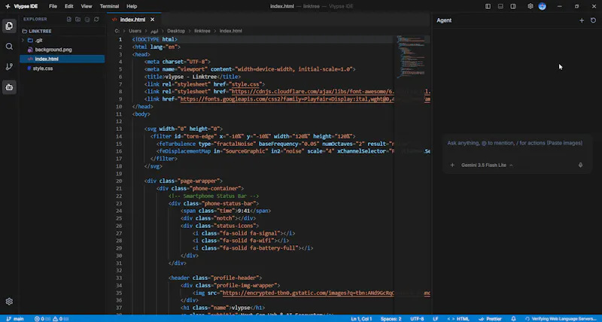Viewport: 602px width, 322px height.
Task: Open the Edit menu
Action: coord(68,6)
